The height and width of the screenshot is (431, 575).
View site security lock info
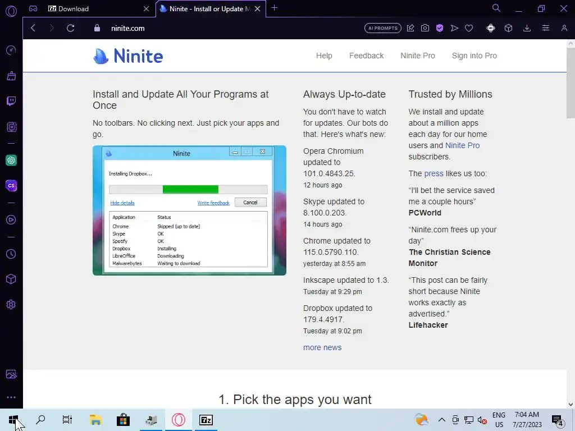coord(97,28)
